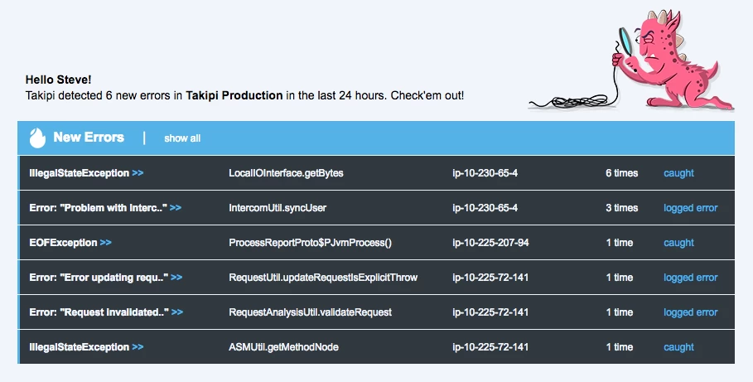This screenshot has height=382, width=753.
Task: Open IllegalStateException for LocalIOInterface.getBytes
Action: [x=86, y=173]
